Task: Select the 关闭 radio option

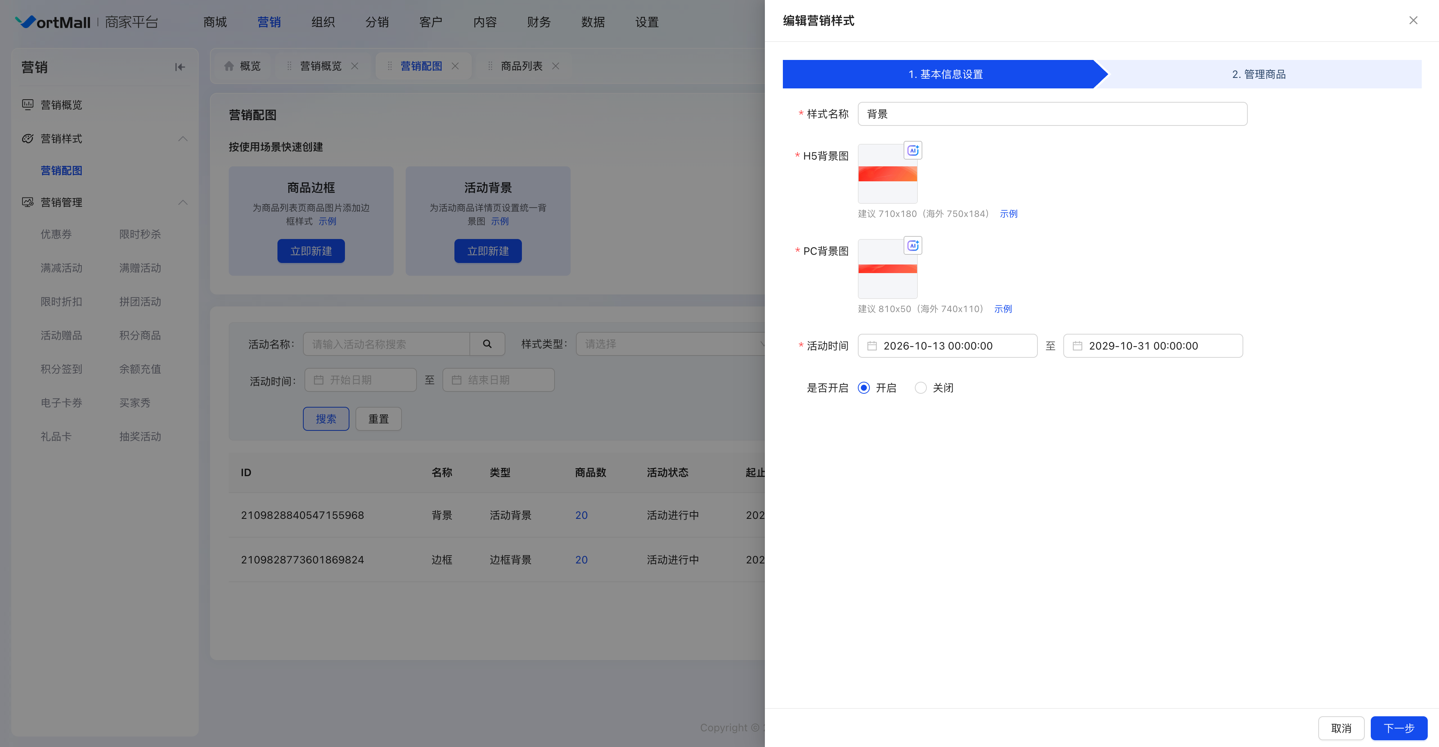Action: tap(920, 387)
